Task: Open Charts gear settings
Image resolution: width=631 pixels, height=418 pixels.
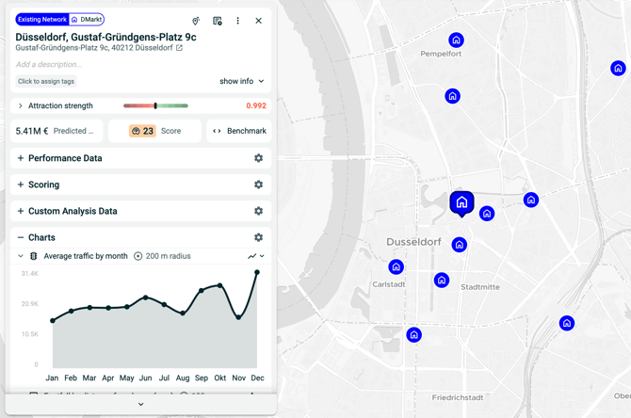Action: (x=258, y=238)
